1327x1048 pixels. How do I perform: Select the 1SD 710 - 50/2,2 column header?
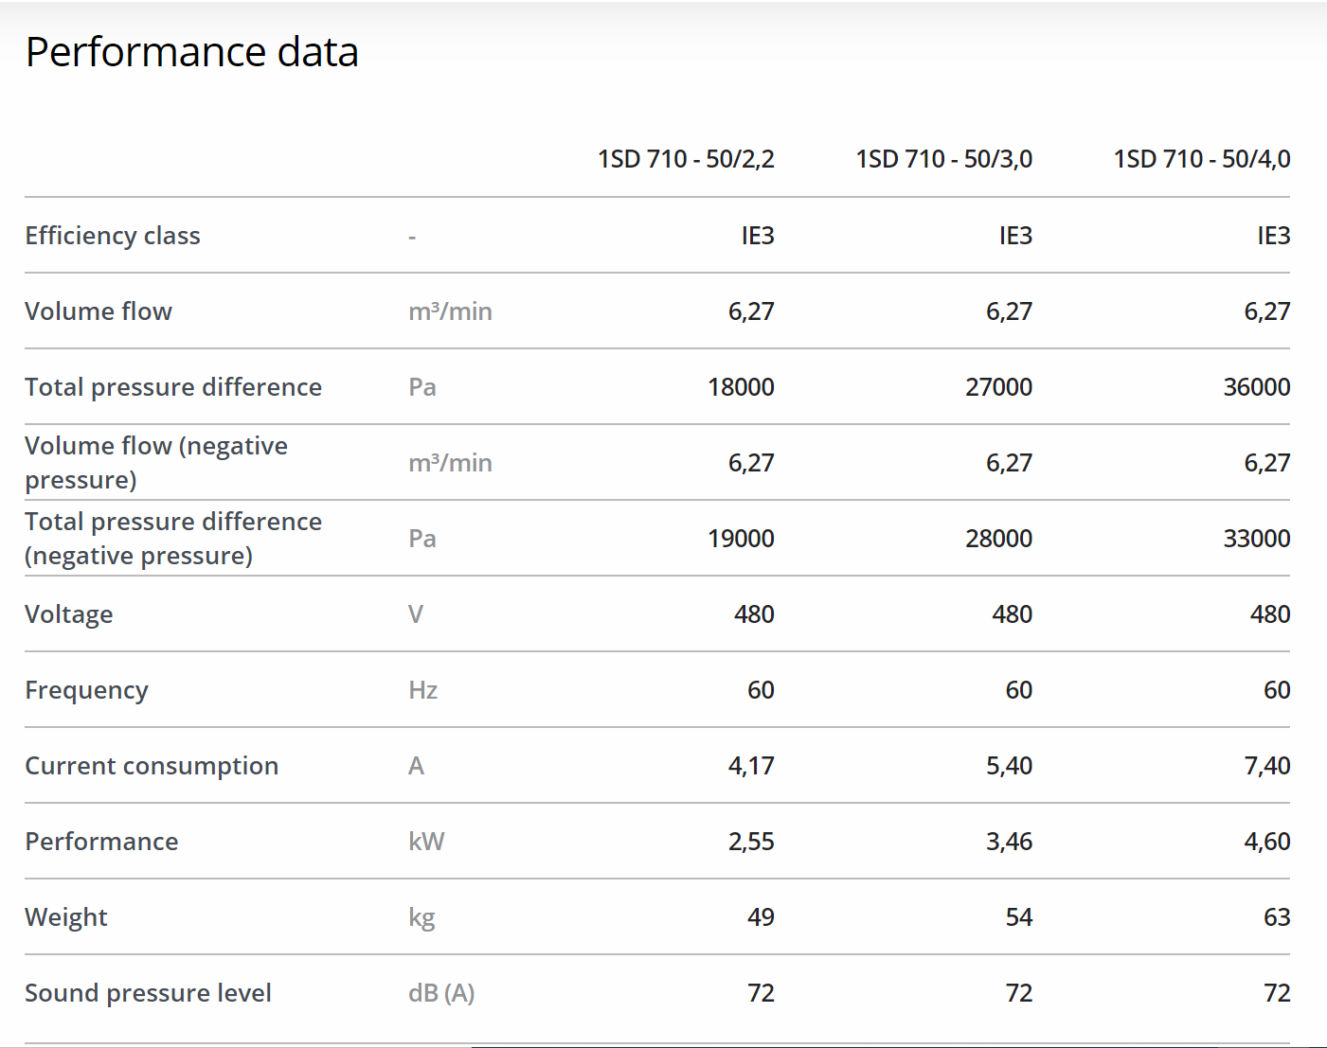click(686, 159)
